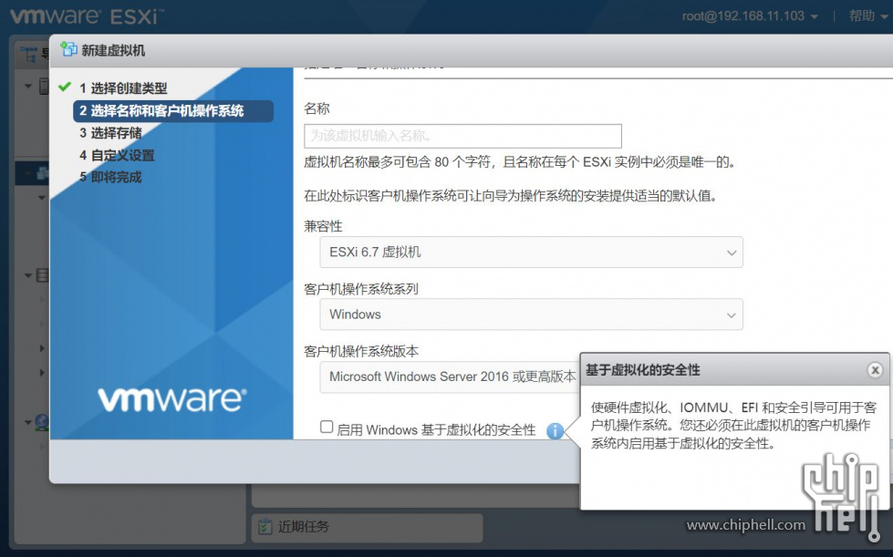Click the green checkmark next to step 1

pyautogui.click(x=65, y=87)
